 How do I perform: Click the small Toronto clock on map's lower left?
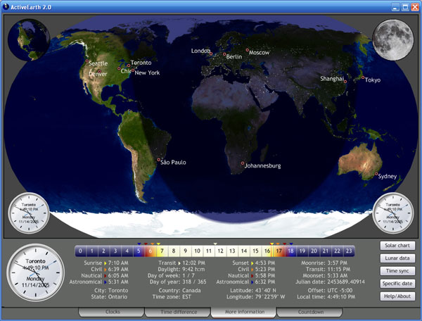click(29, 213)
